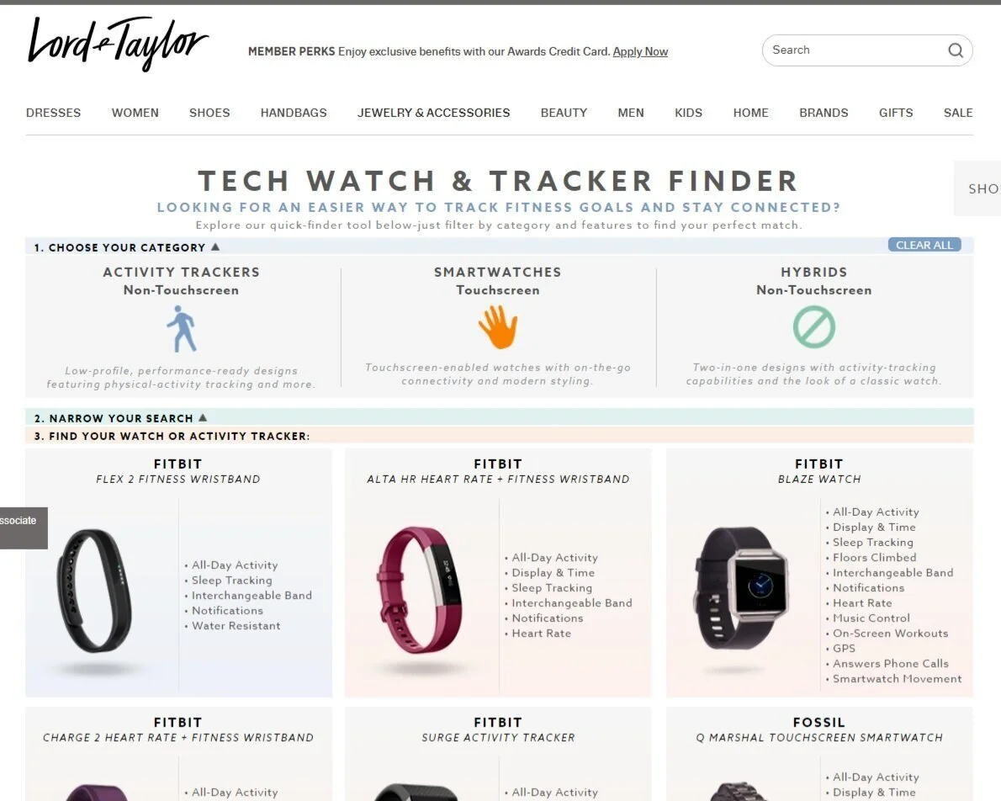Open the Jewelry & Accessories menu
Viewport: 1001px width, 801px height.
point(433,113)
